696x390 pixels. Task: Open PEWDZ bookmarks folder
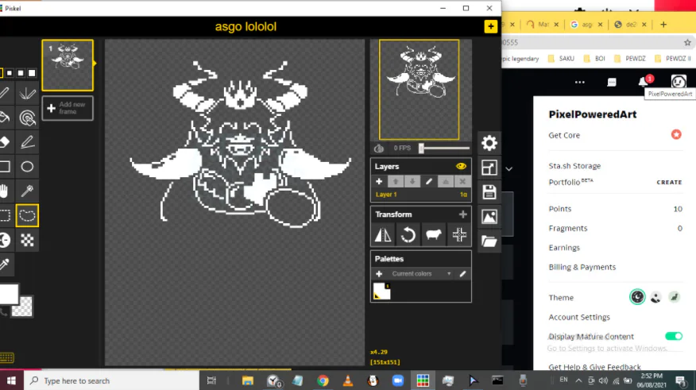click(629, 59)
